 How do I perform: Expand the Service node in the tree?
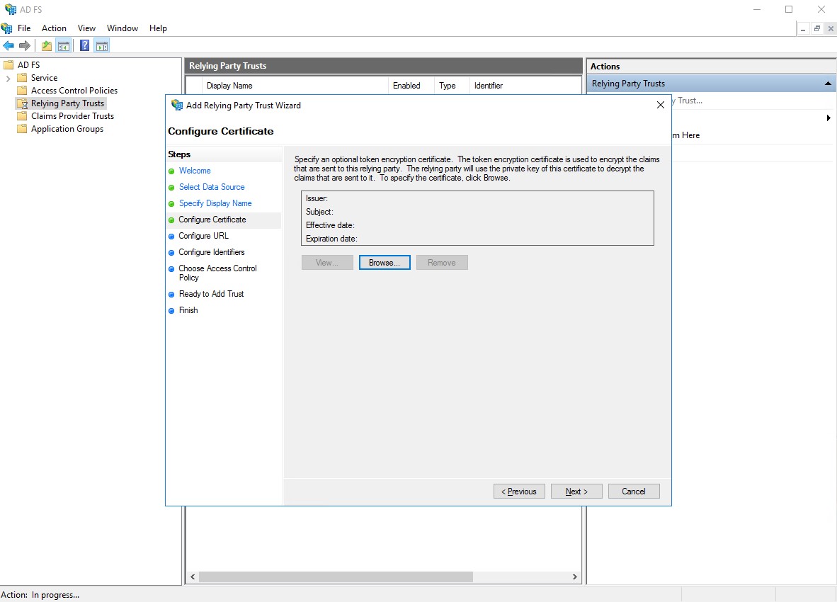(x=8, y=77)
